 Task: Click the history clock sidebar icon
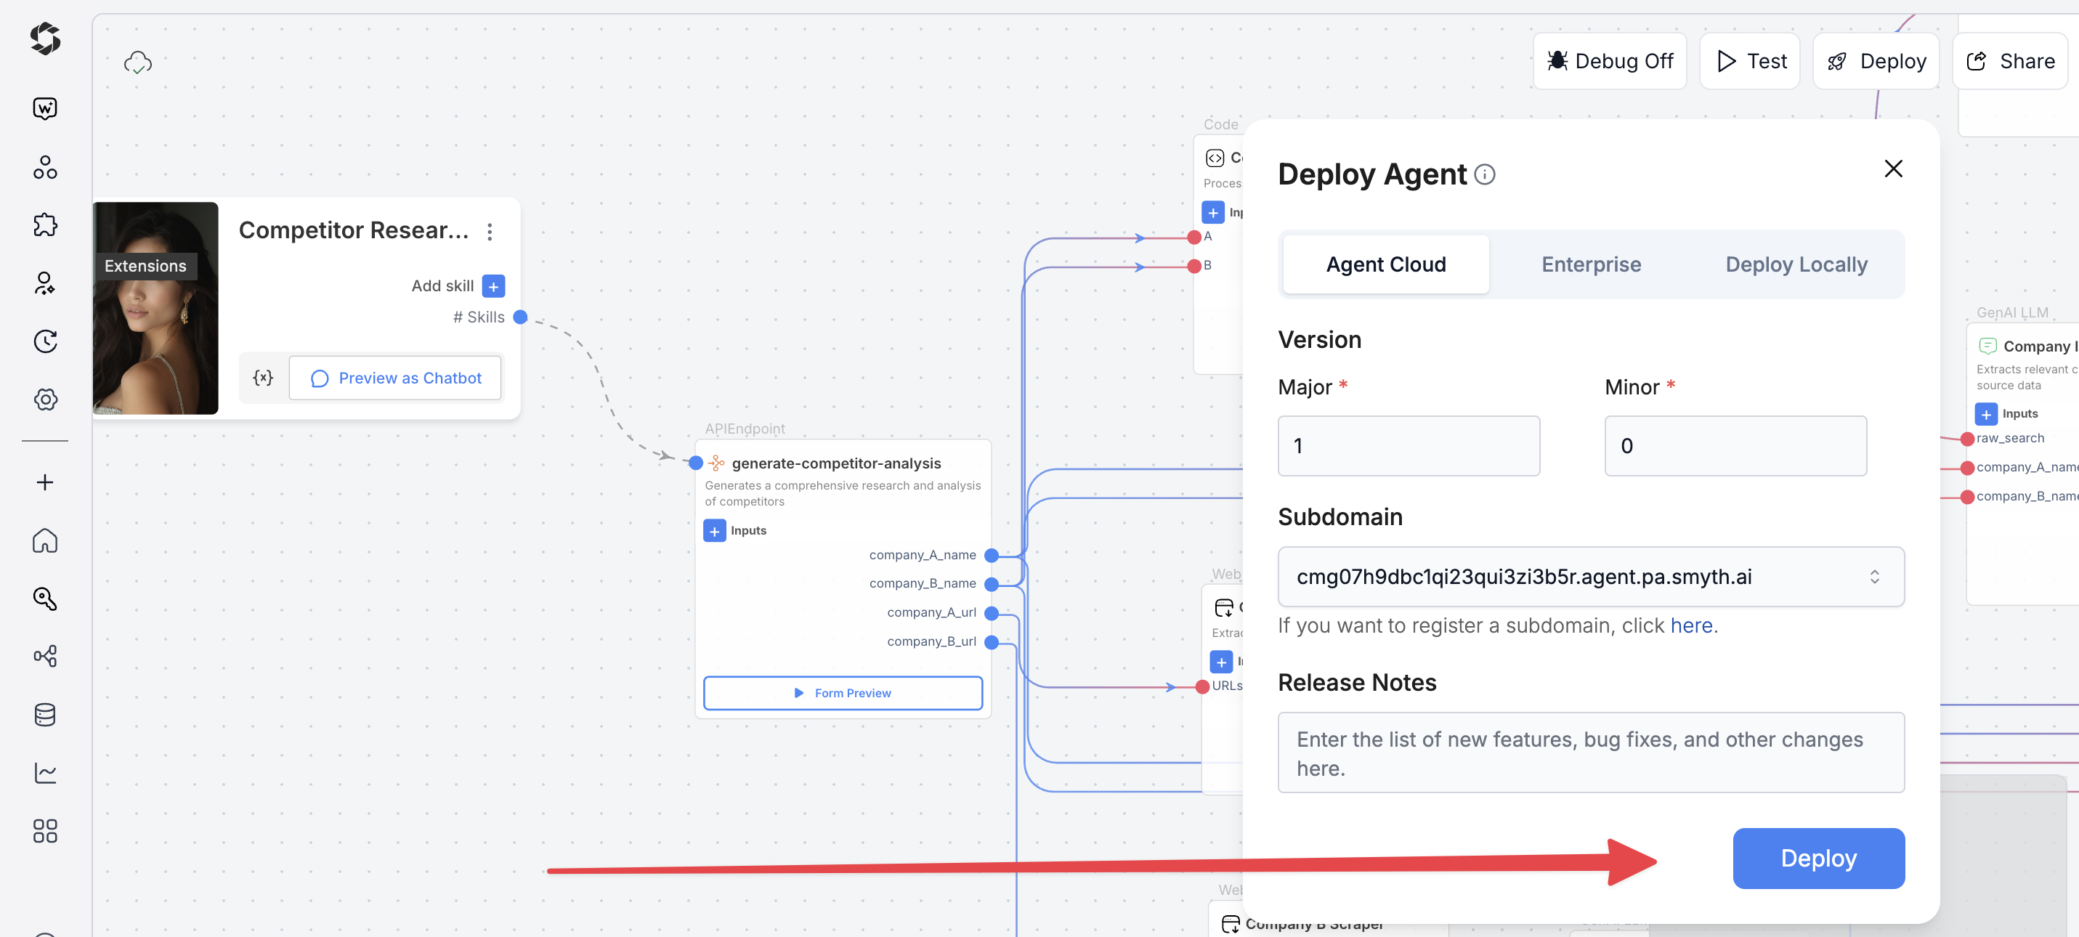(45, 341)
